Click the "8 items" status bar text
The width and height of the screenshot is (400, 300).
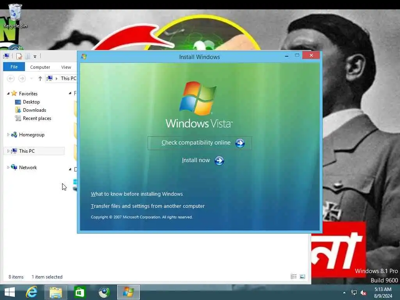[x=16, y=277]
